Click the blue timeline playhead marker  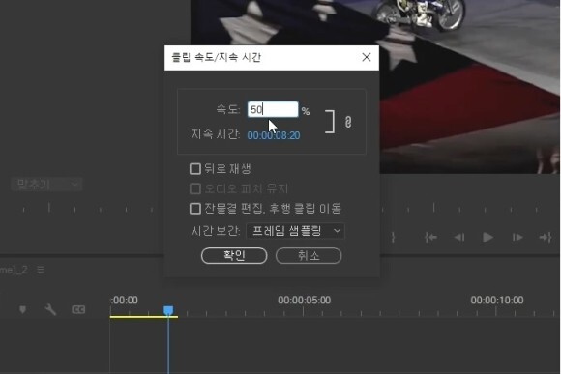click(168, 310)
